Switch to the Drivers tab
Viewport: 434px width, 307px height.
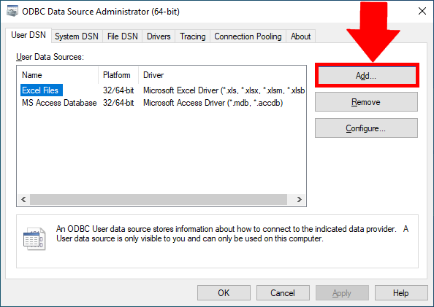[159, 36]
